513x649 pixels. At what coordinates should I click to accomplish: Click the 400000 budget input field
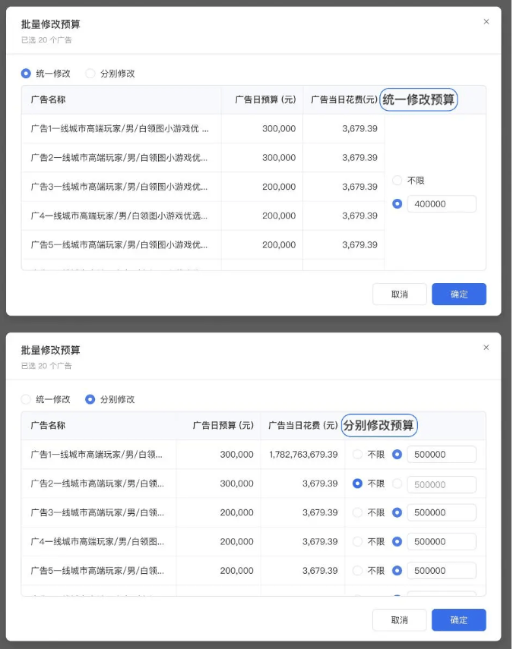point(442,203)
